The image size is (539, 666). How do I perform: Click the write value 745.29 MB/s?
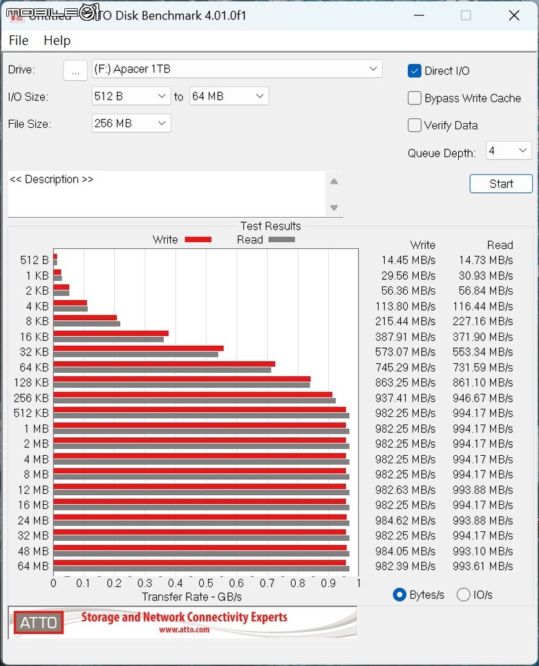(406, 367)
